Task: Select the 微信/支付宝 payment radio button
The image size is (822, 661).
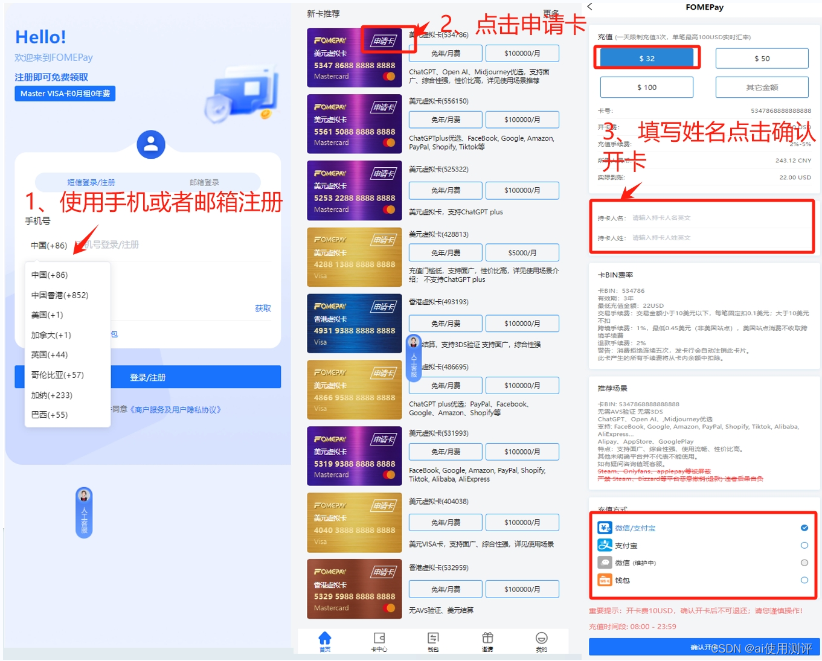Action: (x=804, y=528)
